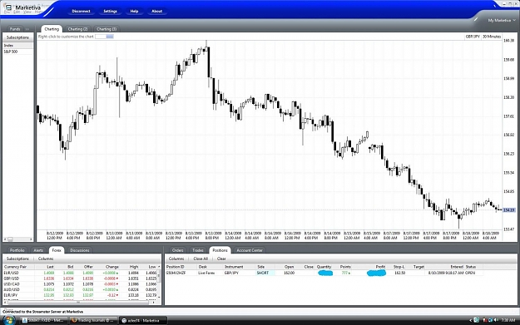Select the first Charting tab

(x=52, y=29)
